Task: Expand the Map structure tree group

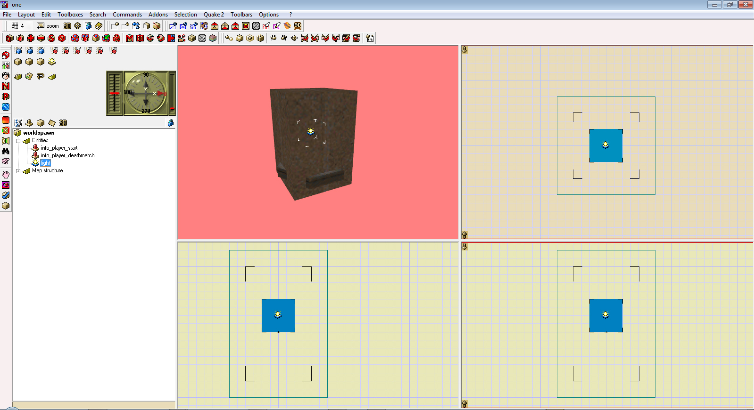Action: pos(18,171)
